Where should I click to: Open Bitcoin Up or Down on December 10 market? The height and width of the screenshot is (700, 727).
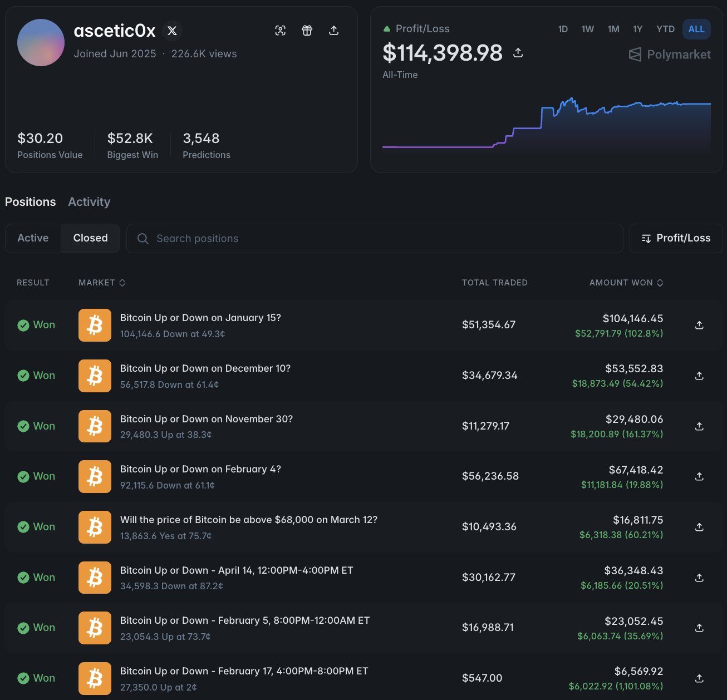tap(205, 368)
